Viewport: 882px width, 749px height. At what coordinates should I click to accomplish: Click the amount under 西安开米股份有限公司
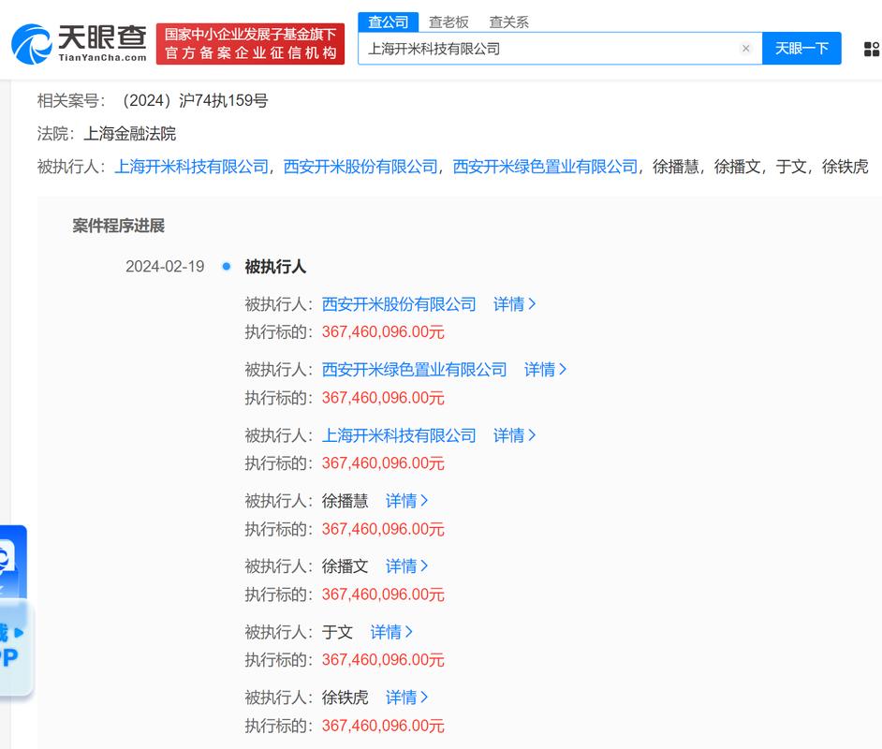[x=383, y=331]
